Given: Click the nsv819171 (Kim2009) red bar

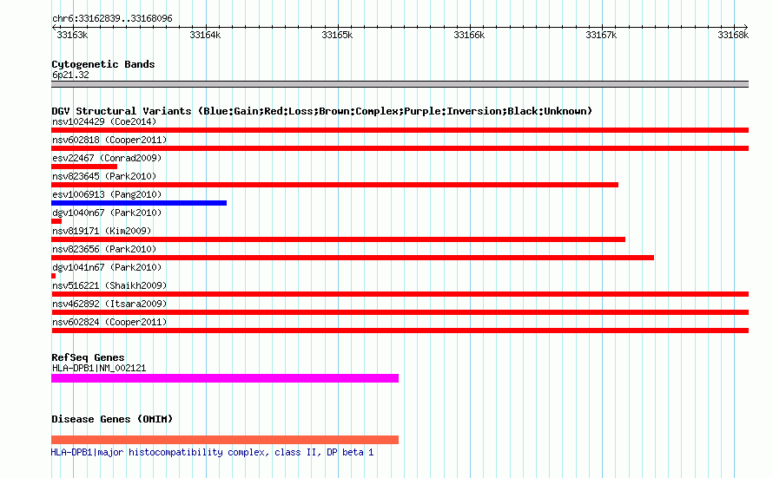Looking at the screenshot, I should pyautogui.click(x=338, y=239).
